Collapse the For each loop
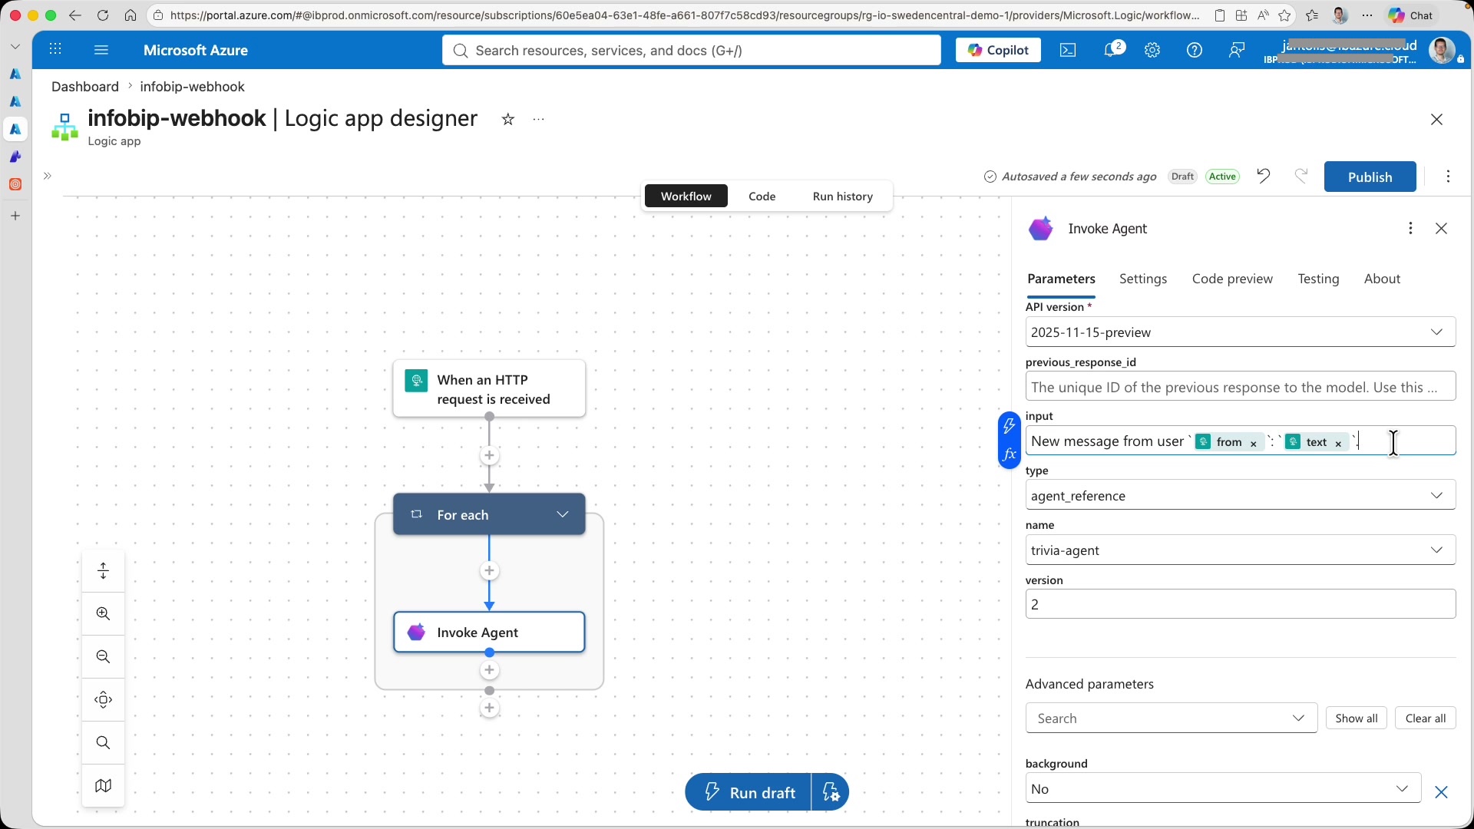Screen dimensions: 1474x829 tap(562, 514)
